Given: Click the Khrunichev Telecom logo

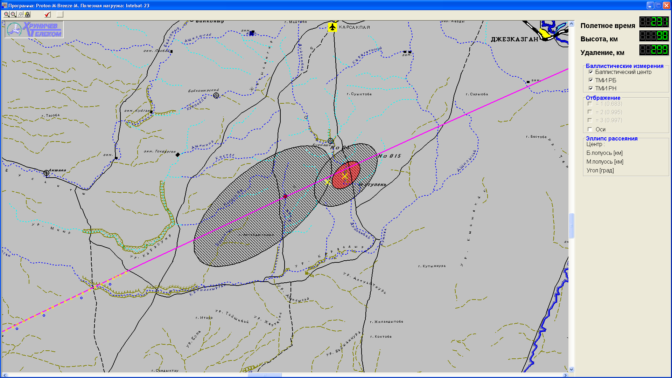Looking at the screenshot, I should 34,29.
